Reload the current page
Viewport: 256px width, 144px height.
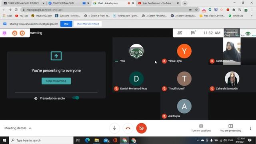click(x=16, y=10)
